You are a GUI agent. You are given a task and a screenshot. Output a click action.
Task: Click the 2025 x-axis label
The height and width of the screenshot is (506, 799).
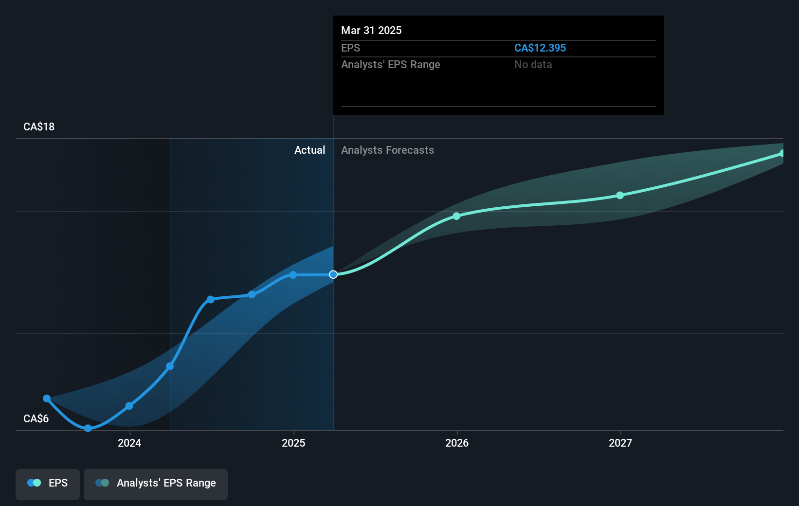[x=293, y=443]
